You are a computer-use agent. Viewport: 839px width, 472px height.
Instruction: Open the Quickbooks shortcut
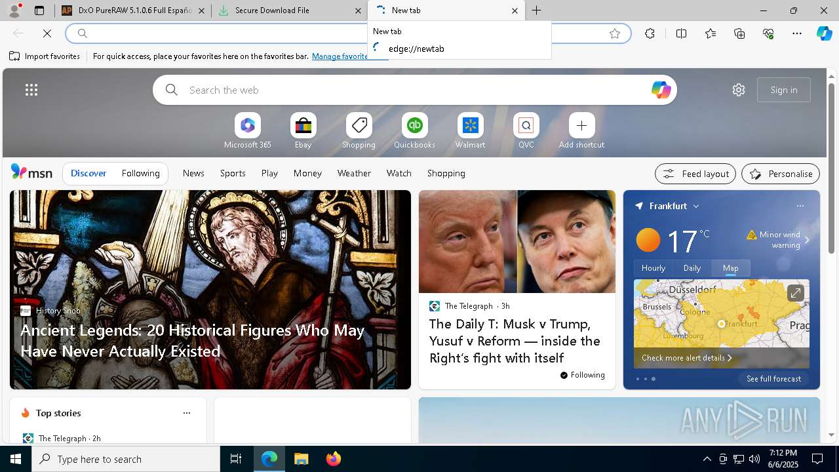pos(414,131)
